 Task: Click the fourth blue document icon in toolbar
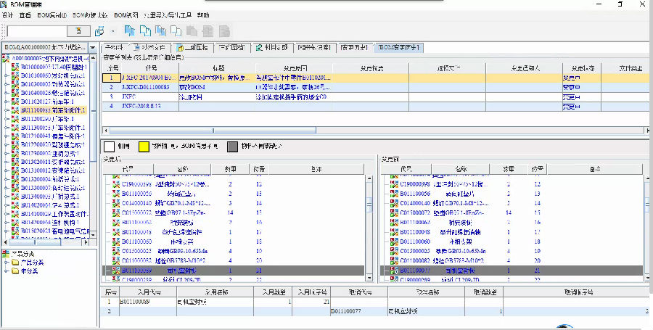176,31
